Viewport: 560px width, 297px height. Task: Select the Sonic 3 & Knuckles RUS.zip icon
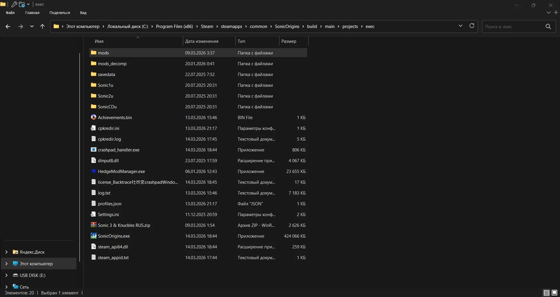tap(94, 225)
